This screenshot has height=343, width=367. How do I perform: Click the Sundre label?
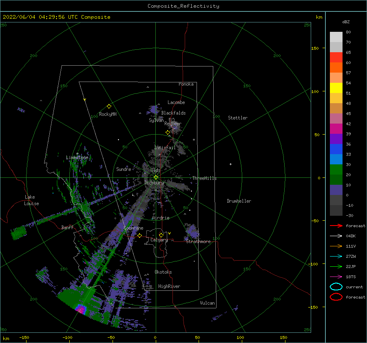pyautogui.click(x=124, y=169)
